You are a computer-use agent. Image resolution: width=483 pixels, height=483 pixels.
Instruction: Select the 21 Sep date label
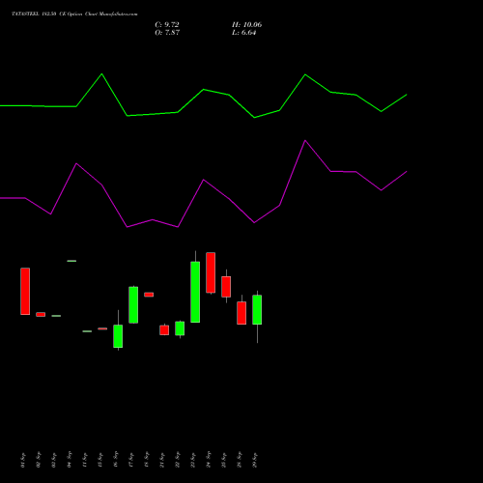(x=162, y=460)
